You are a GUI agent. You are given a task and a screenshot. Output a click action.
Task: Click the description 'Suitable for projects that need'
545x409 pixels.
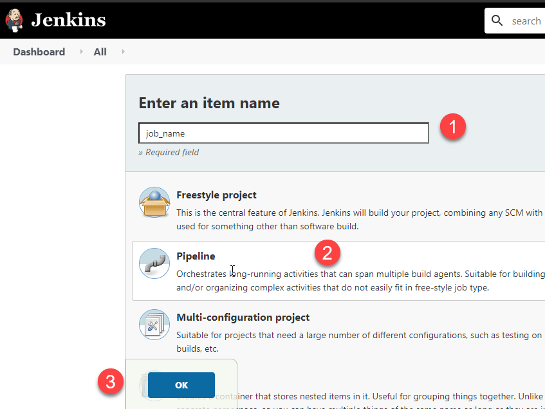(360, 342)
